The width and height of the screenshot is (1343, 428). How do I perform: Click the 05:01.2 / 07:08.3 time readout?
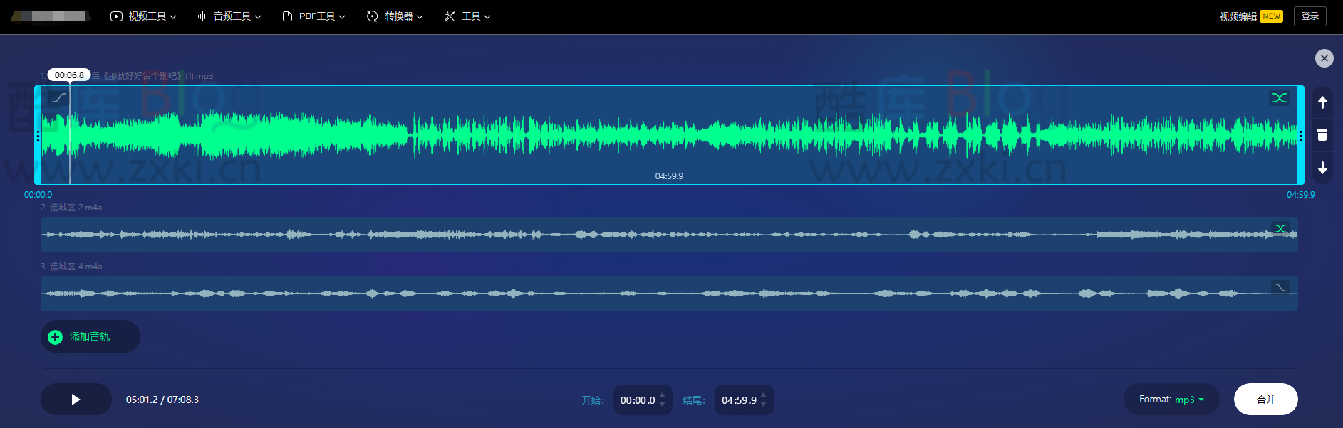pos(162,400)
